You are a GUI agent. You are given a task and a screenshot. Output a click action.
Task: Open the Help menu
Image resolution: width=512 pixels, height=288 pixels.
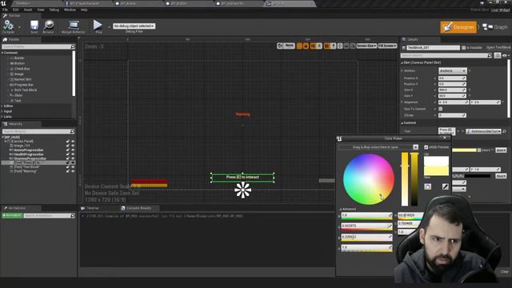coord(84,10)
